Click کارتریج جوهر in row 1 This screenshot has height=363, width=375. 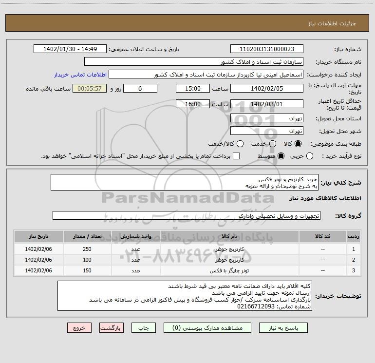[229, 249]
